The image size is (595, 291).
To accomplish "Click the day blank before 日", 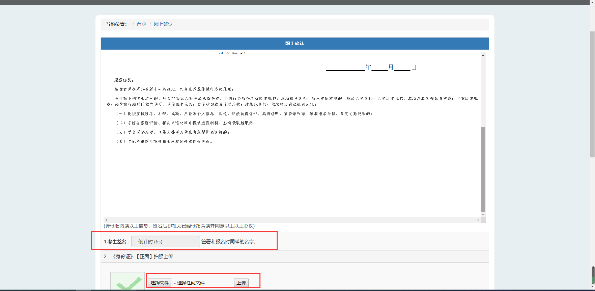I will [402, 67].
